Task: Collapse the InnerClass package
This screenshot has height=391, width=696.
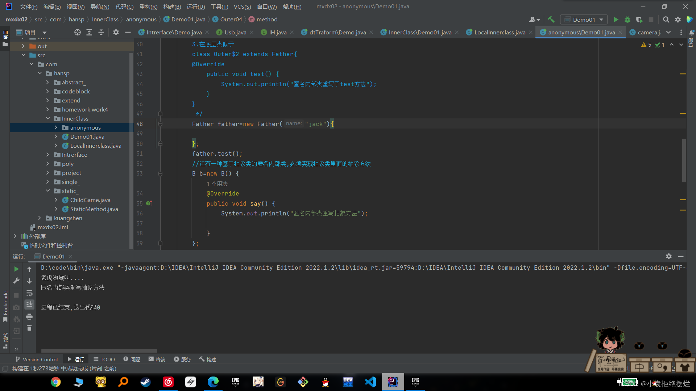Action: 48,118
